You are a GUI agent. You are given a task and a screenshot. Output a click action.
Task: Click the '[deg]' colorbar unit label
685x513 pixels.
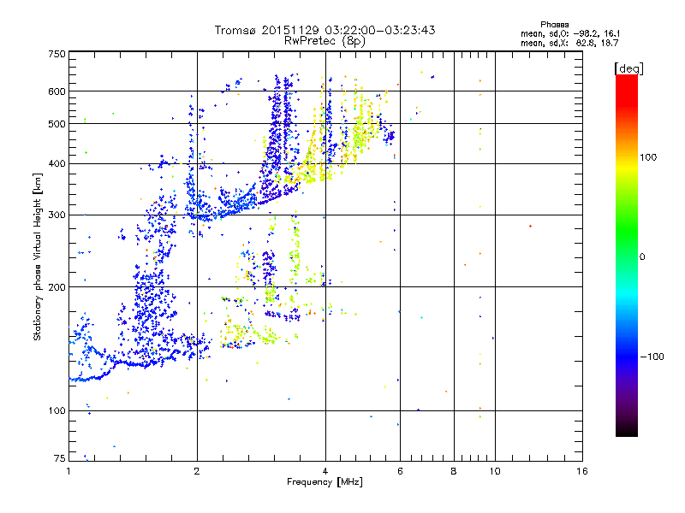coord(628,68)
